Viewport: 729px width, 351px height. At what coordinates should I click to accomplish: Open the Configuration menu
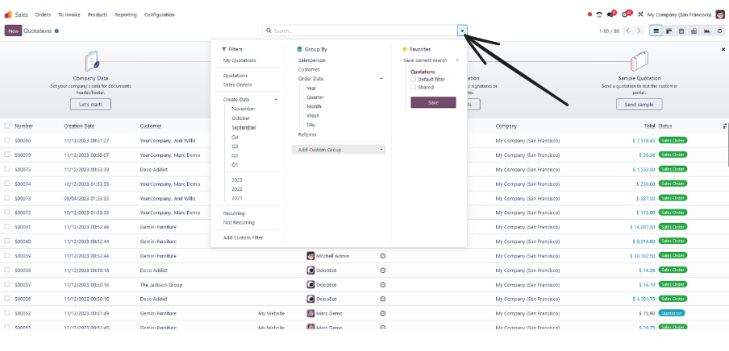click(160, 14)
